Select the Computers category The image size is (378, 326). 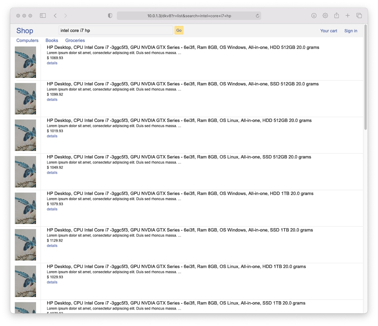pos(28,40)
